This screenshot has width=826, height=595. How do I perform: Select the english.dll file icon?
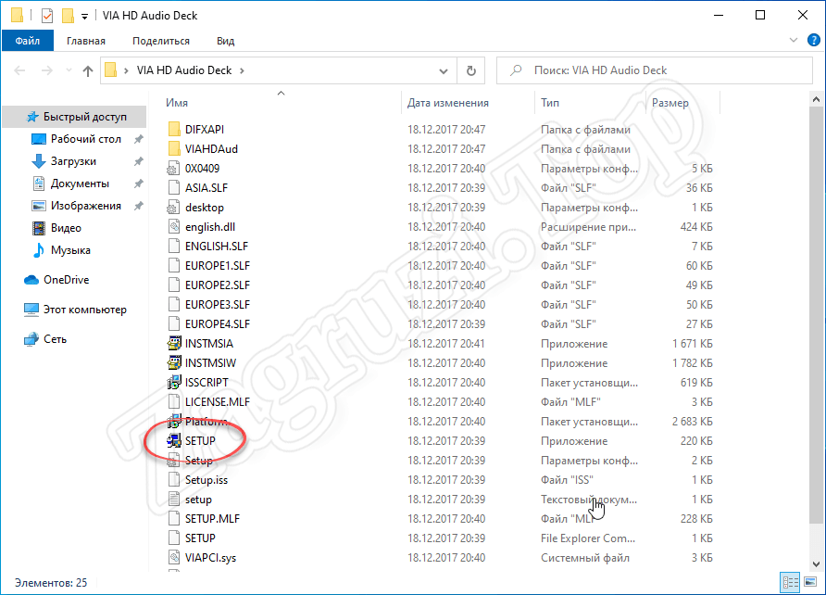pos(173,227)
